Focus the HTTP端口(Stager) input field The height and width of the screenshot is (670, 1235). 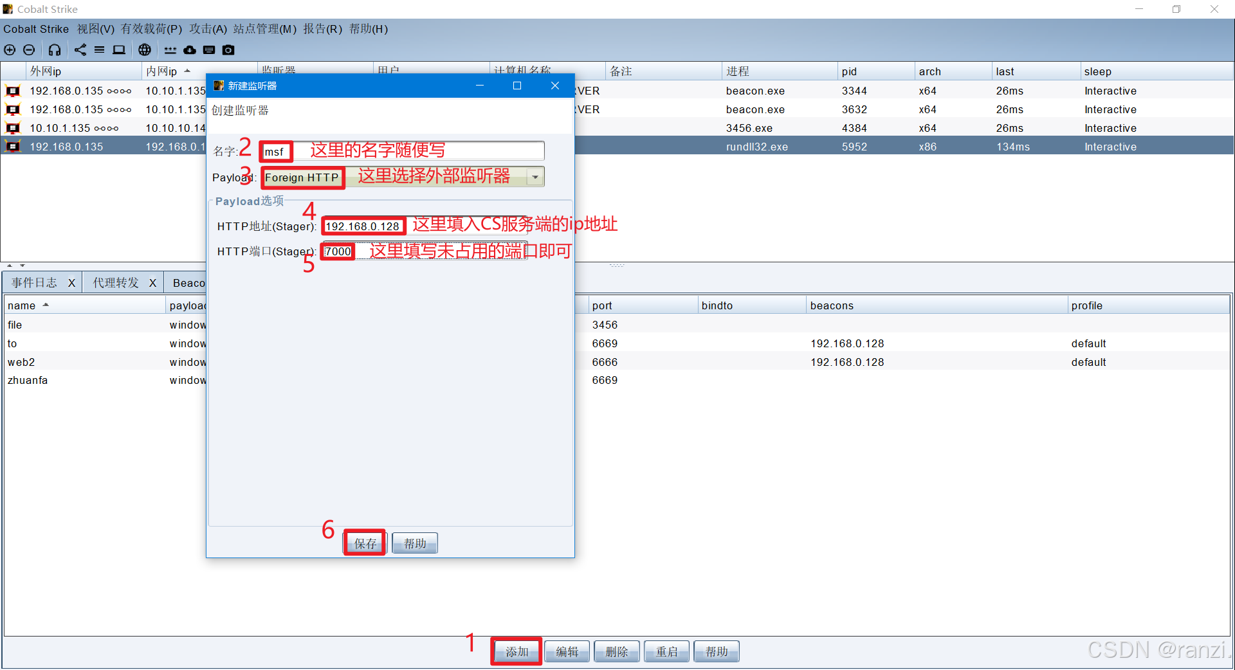coord(425,251)
